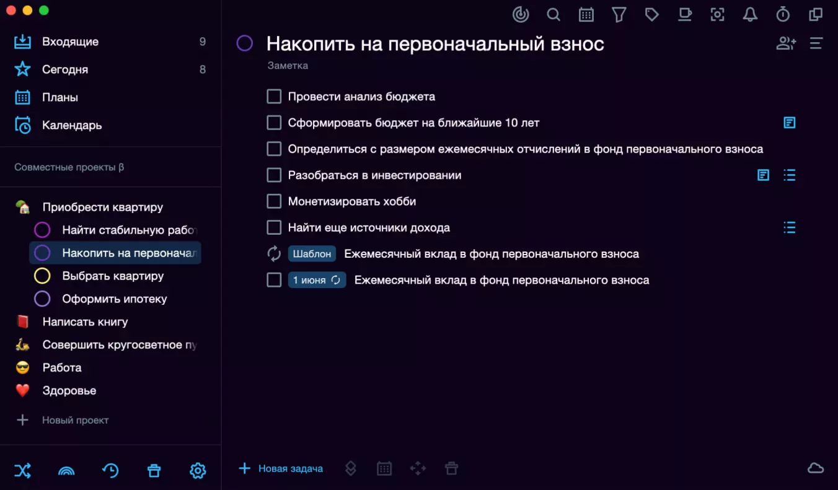Open subtask list icon on 'Найти еще источники дохода'
The image size is (838, 490).
click(x=789, y=227)
